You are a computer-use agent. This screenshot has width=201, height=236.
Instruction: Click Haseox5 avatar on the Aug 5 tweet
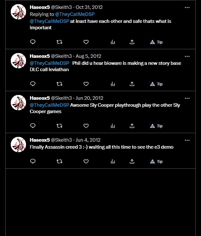pos(18,61)
